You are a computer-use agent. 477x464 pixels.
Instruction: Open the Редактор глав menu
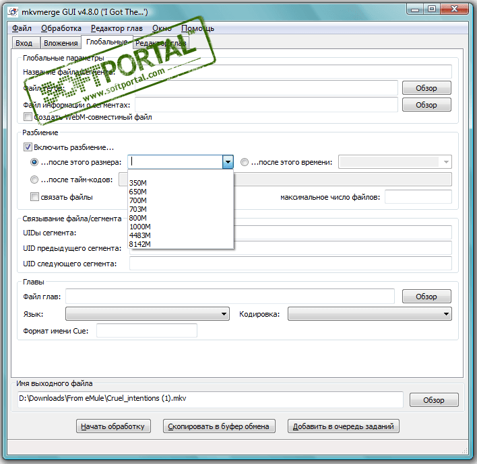(x=117, y=28)
